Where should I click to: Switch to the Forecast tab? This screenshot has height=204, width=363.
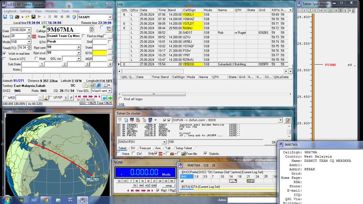coord(145,148)
